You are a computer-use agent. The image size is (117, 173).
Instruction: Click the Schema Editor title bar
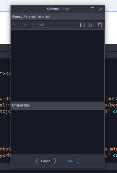(x=58, y=9)
